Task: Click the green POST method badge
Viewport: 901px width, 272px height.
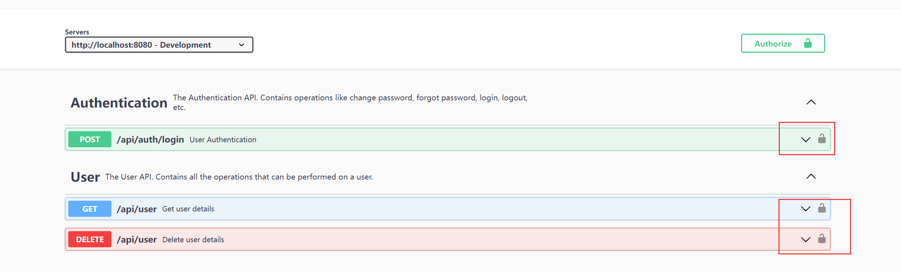Action: click(x=90, y=139)
